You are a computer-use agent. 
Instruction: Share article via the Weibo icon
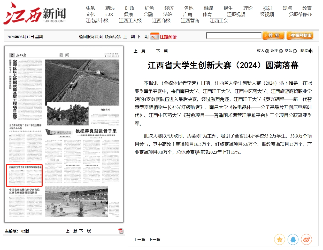306,239
